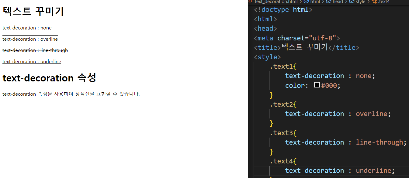
Task: Place cursor on the <head> tag line
Action: pos(265,28)
